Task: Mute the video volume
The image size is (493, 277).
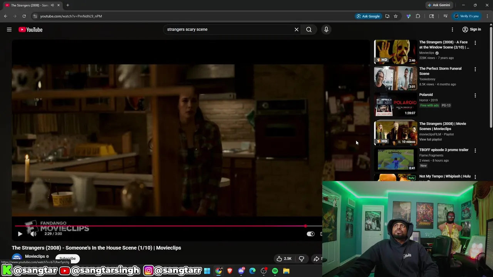Action: click(x=33, y=234)
